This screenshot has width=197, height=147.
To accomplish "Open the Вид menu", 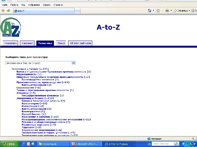I will (23, 5).
